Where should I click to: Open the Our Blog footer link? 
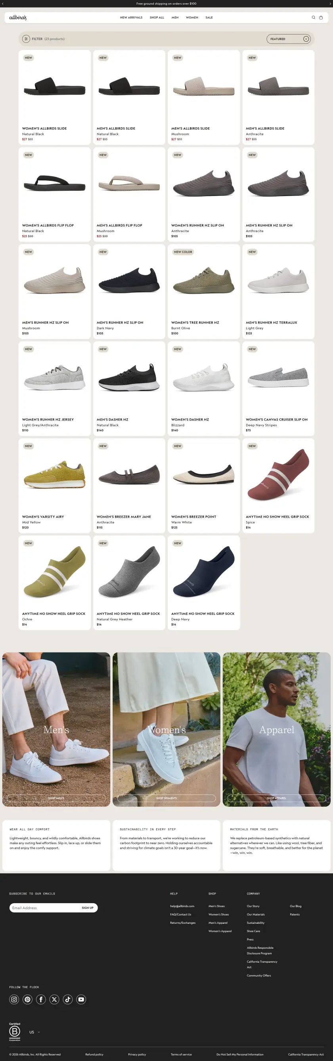point(296,906)
